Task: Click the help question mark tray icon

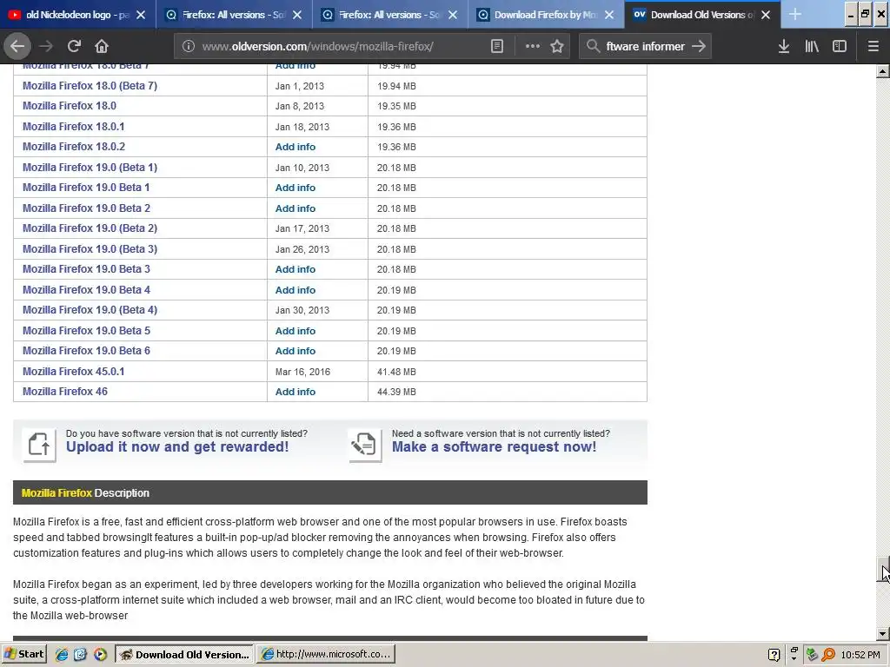Action: tap(774, 655)
